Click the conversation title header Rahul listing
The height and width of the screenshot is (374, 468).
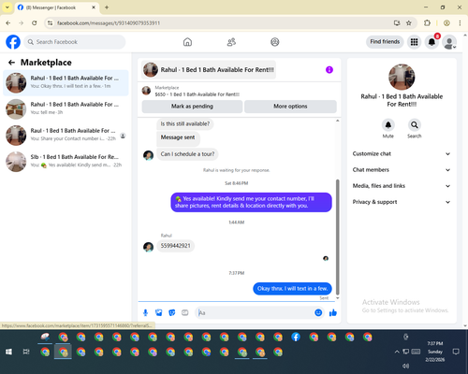[x=209, y=70]
